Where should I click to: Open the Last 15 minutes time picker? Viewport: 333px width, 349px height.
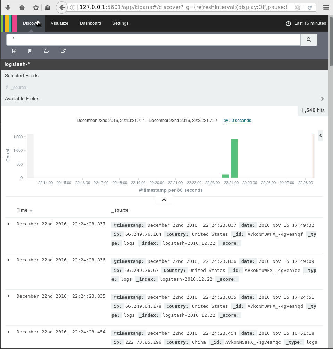tap(306, 23)
